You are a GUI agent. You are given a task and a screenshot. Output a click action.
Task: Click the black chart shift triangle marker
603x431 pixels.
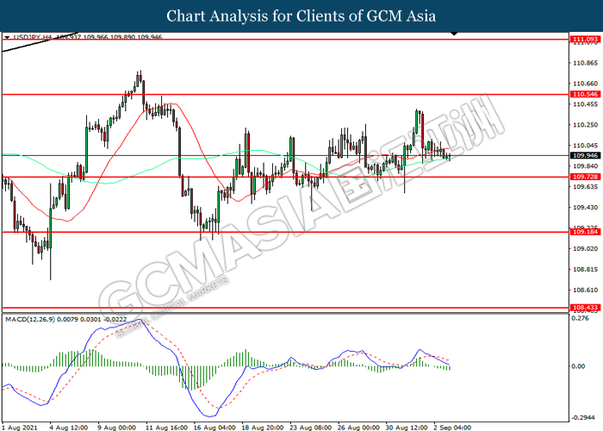[x=454, y=34]
